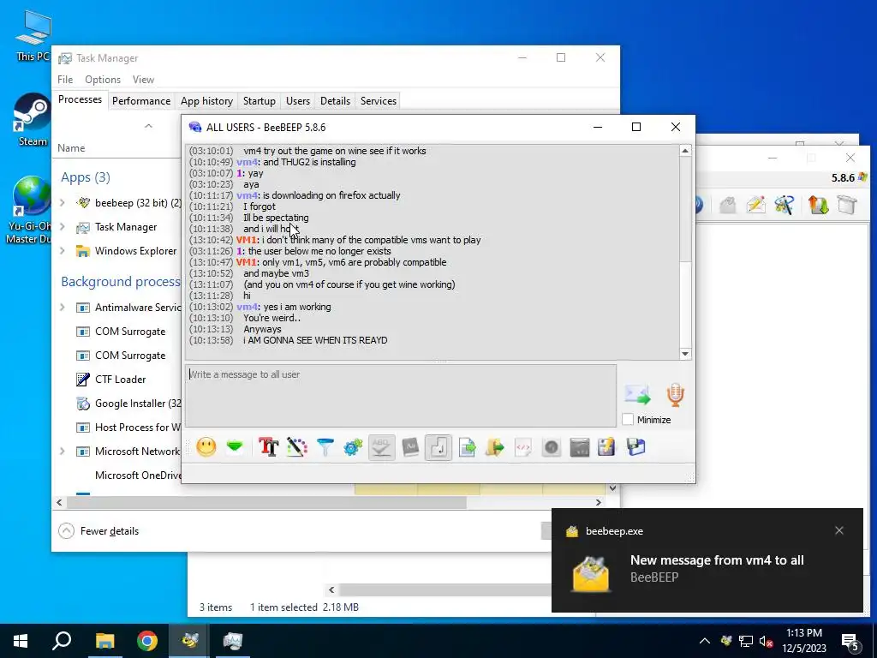
Task: Switch to the Startup tab
Action: click(259, 101)
